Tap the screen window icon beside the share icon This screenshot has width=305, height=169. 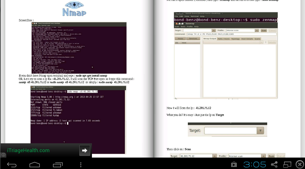tap(287, 164)
